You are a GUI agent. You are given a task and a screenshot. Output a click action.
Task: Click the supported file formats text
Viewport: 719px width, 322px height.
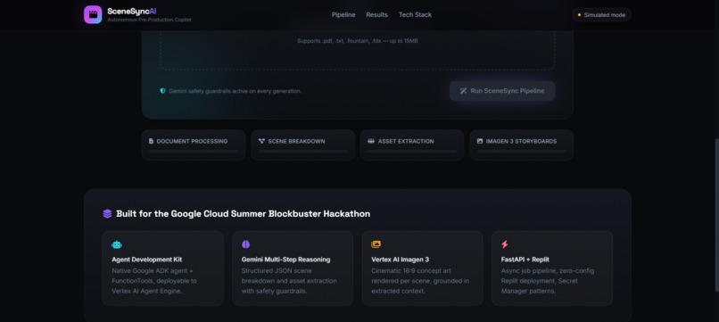357,41
